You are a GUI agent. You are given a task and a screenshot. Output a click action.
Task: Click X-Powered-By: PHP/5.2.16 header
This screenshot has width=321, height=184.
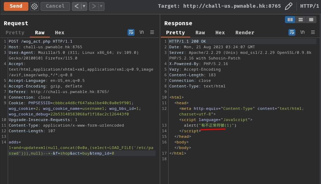coord(199,64)
